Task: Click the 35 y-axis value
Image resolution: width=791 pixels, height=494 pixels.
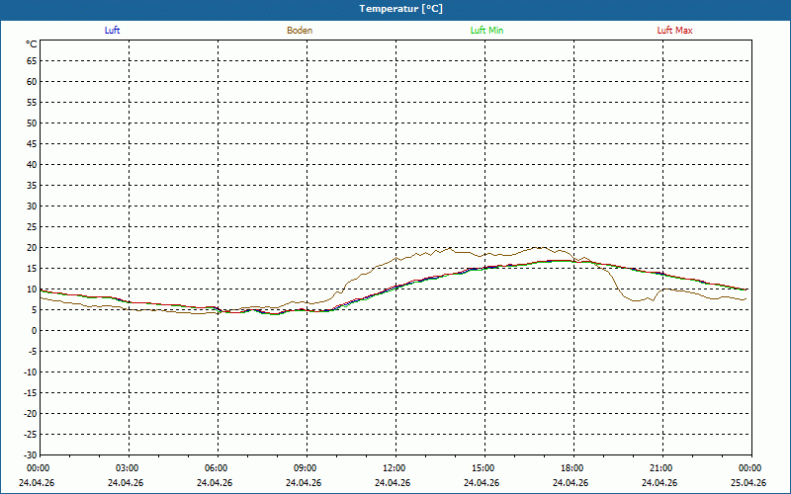Action: 32,186
